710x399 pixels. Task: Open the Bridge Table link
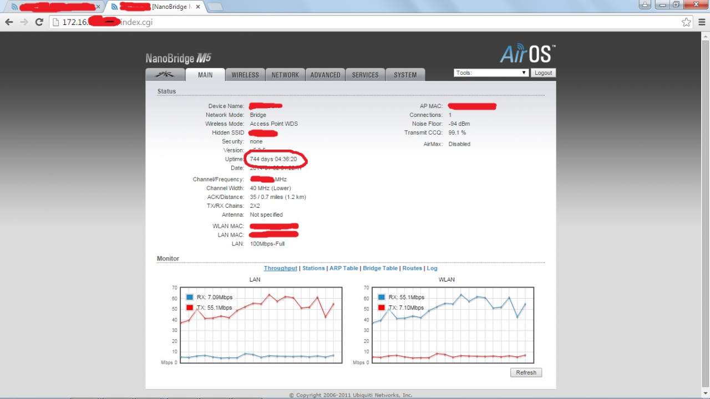[381, 268]
